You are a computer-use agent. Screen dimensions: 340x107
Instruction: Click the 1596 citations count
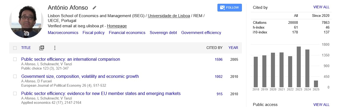219,59
